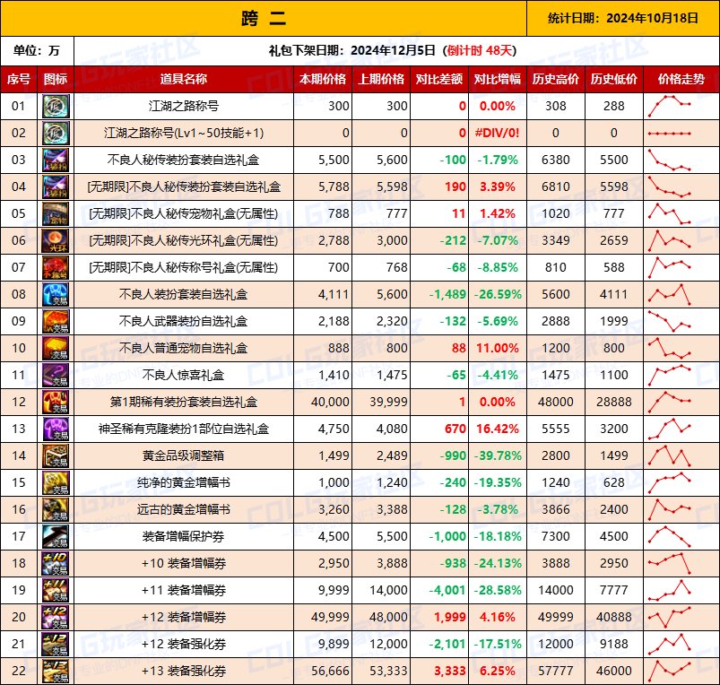The height and width of the screenshot is (685, 720).
Task: Click the +12 装备强化券 icon
Action: [56, 644]
